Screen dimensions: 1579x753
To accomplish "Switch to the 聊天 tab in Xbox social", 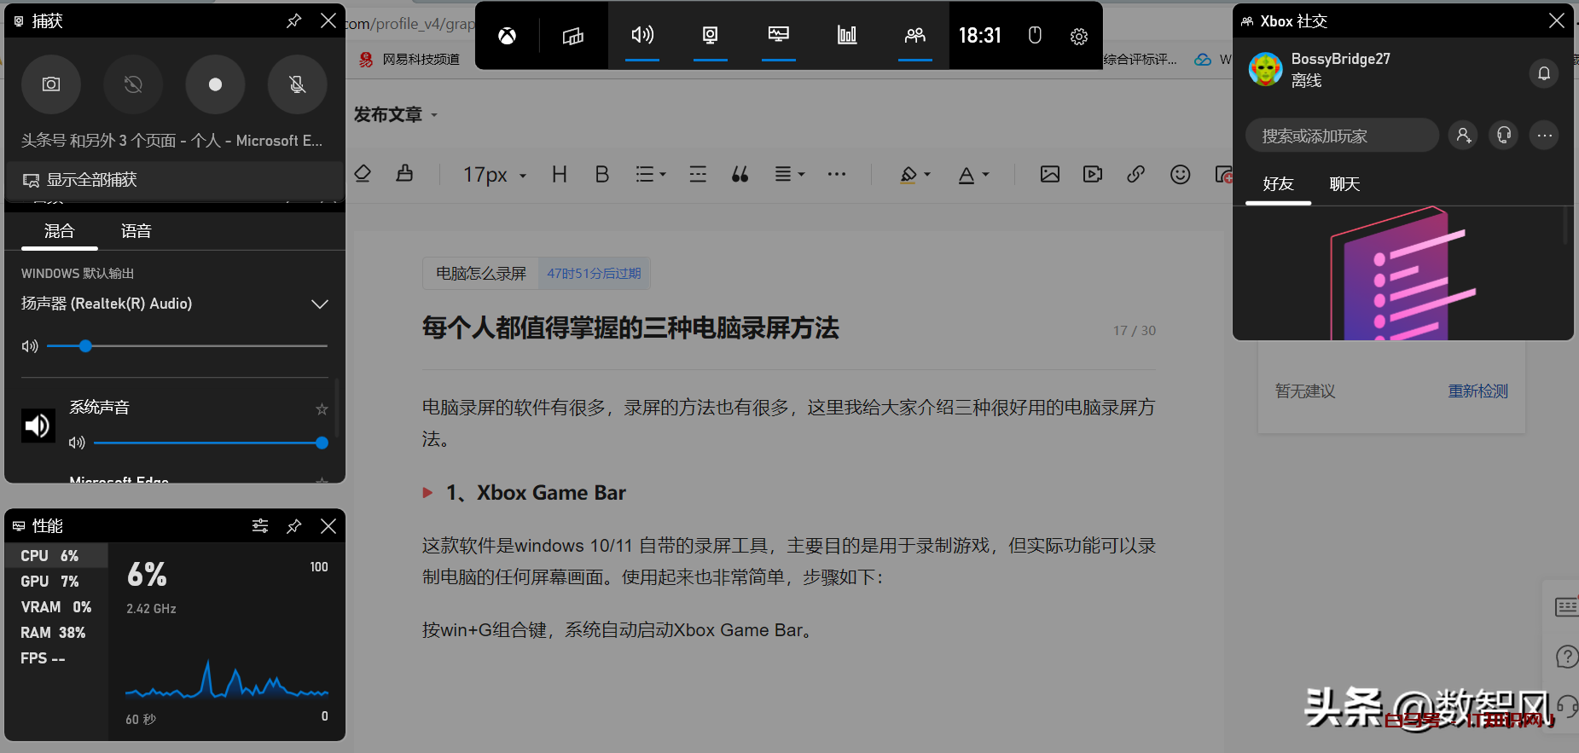I will (1344, 184).
